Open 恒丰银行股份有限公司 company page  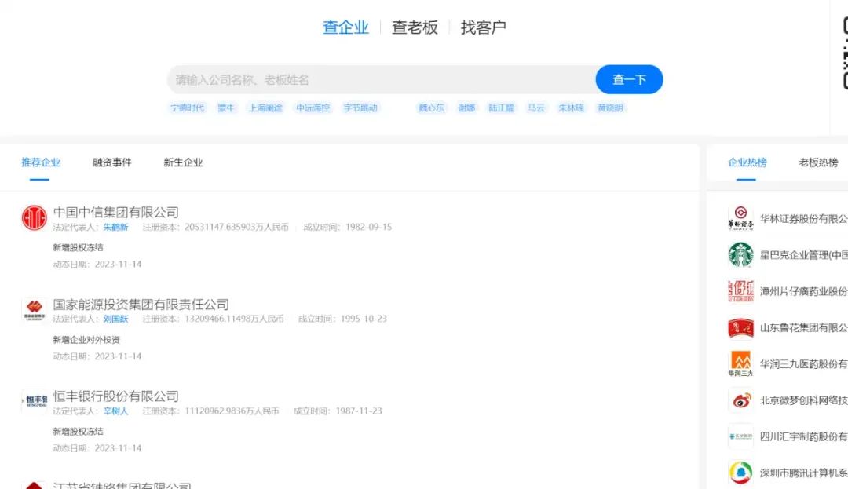pyautogui.click(x=115, y=396)
